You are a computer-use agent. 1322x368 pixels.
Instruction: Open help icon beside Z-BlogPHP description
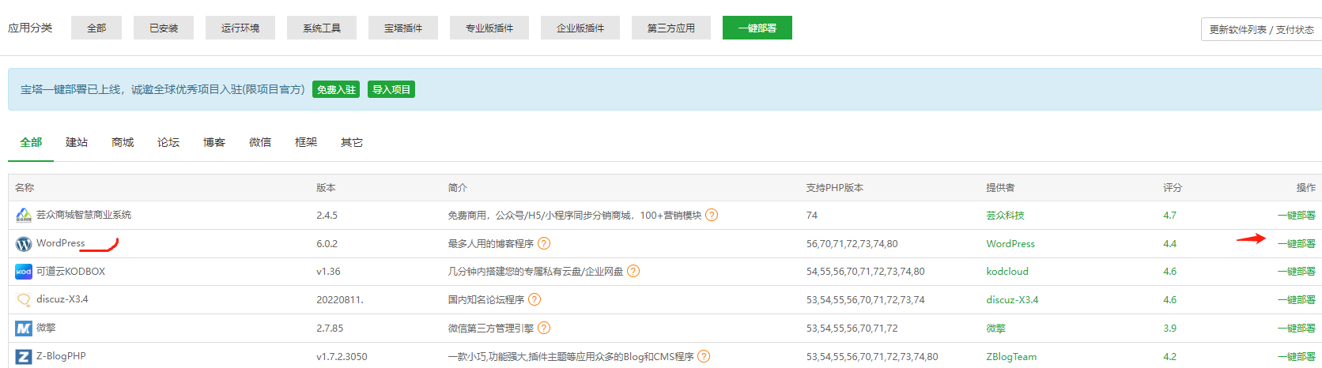704,356
